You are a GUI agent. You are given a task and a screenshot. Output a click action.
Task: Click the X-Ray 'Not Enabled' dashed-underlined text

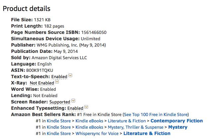click(42, 83)
